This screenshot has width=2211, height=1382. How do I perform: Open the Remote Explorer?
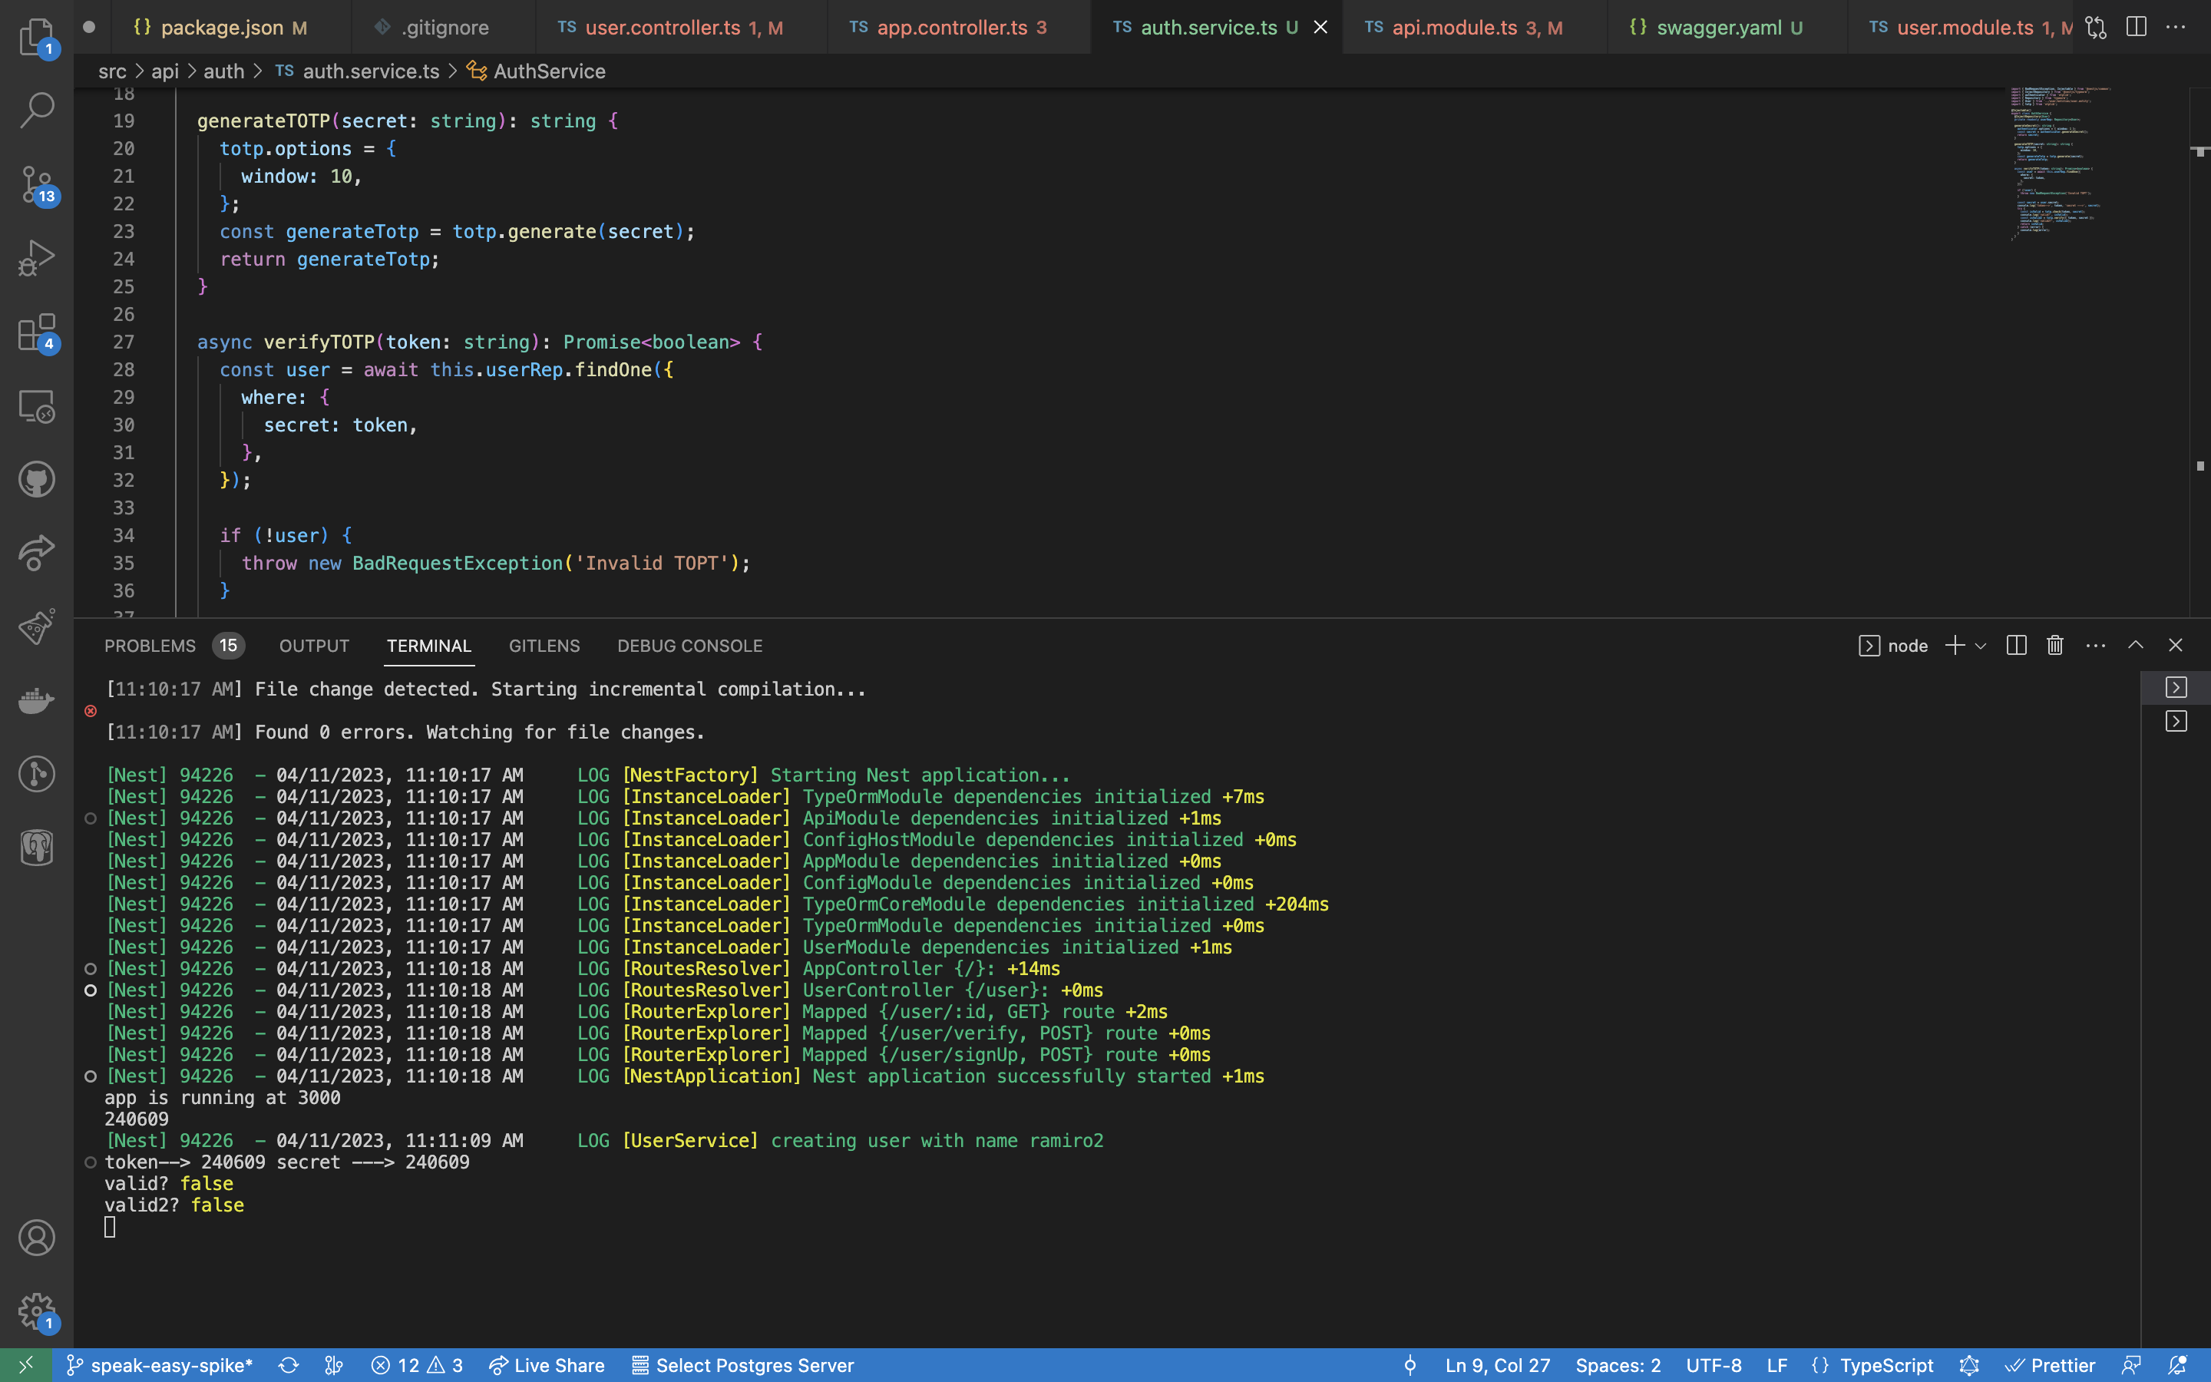click(37, 407)
